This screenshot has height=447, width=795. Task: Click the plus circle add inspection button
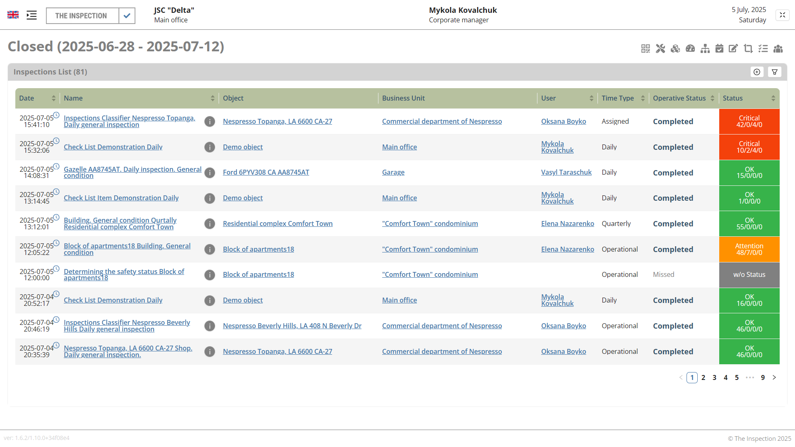pyautogui.click(x=757, y=72)
